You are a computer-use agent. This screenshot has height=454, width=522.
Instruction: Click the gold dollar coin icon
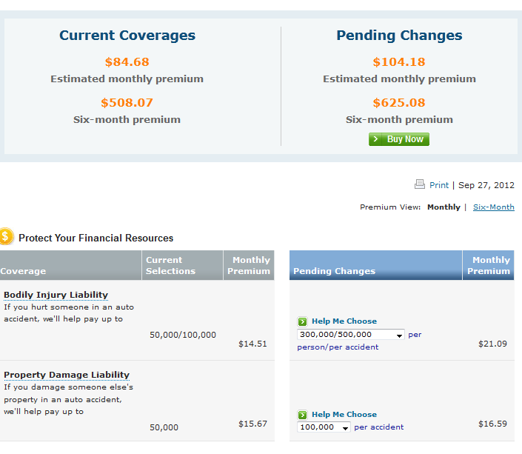(x=6, y=237)
